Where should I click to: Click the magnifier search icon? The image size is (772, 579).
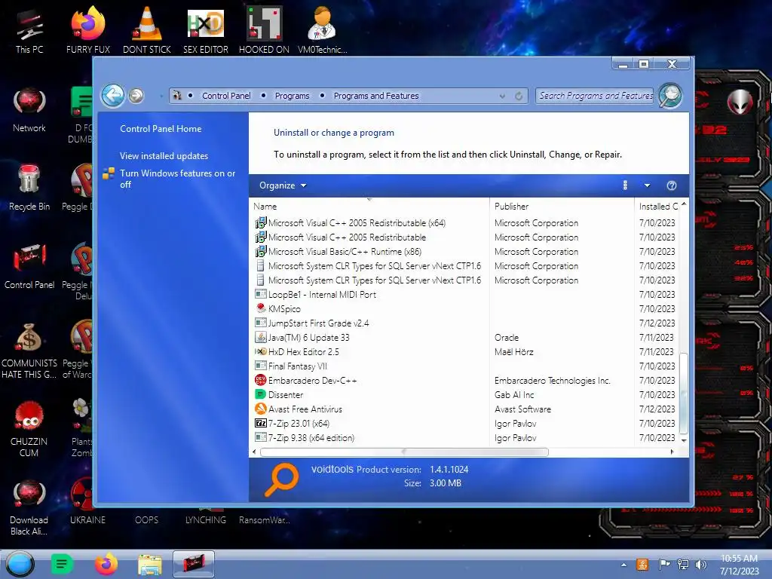[670, 96]
